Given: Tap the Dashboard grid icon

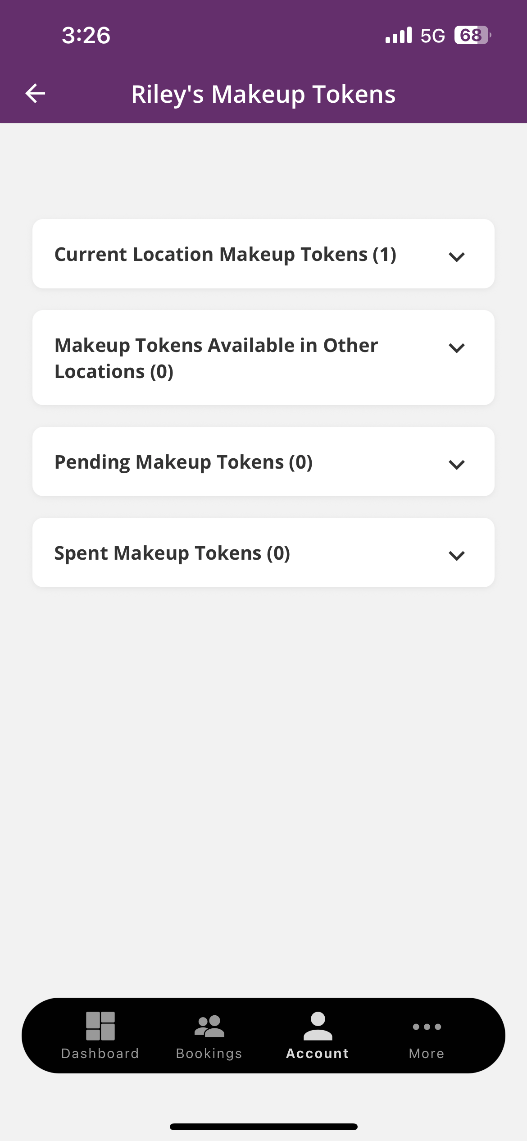Looking at the screenshot, I should (x=100, y=1026).
